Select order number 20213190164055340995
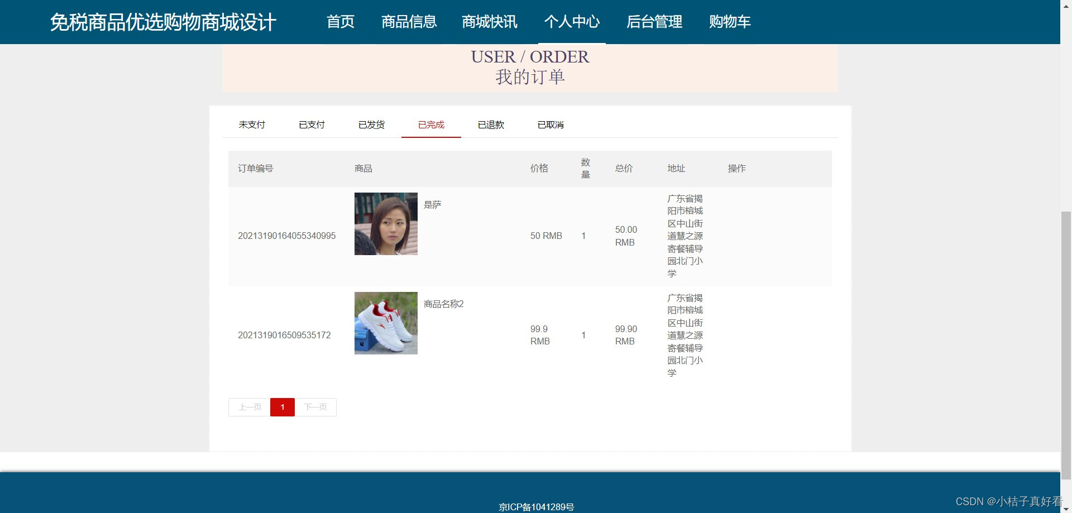 [286, 236]
